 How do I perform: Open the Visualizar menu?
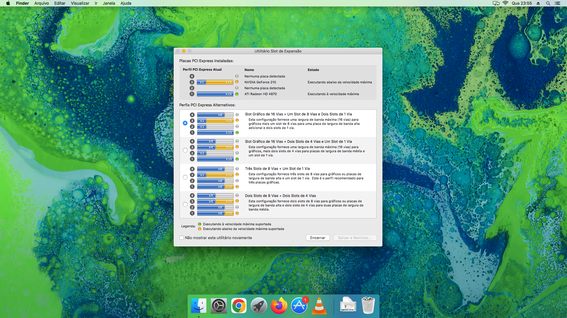80,3
